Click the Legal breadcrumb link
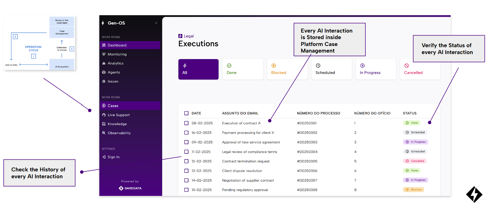 [189, 36]
